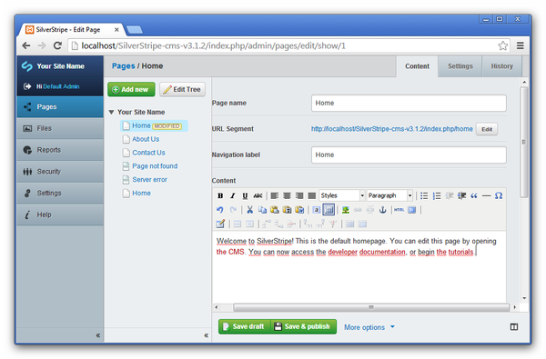The image size is (546, 359).
Task: Switch to the History tab
Action: [x=501, y=66]
